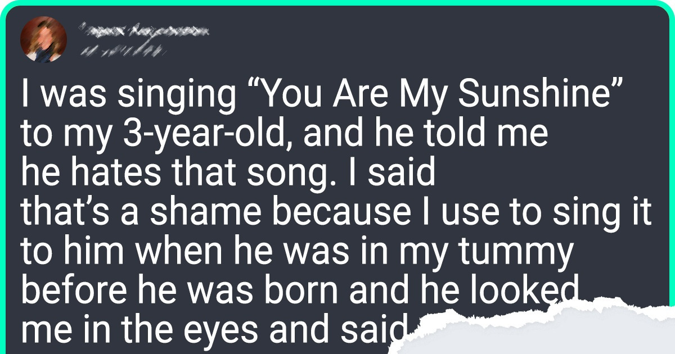675x354 pixels.
Task: Select the blurred timestamp under the username
Action: (120, 52)
